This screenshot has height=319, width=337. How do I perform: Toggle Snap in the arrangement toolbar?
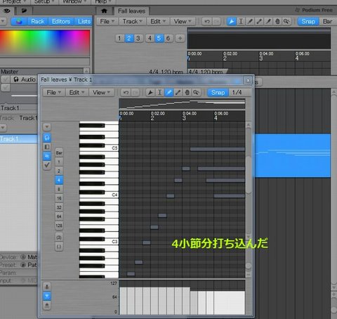click(x=308, y=22)
